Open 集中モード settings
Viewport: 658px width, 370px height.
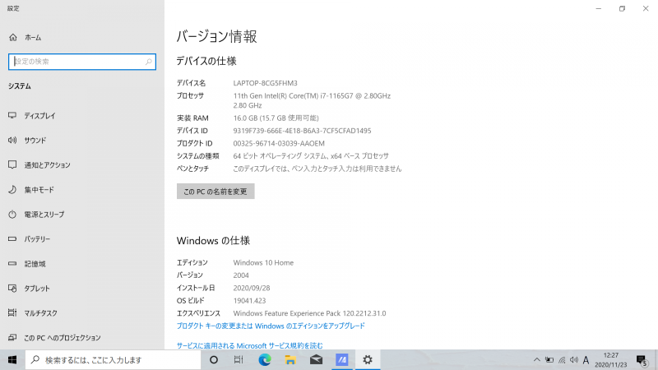click(x=31, y=190)
